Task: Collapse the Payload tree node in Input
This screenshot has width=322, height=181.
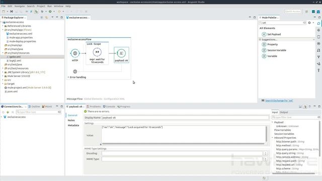Action: [273, 122]
